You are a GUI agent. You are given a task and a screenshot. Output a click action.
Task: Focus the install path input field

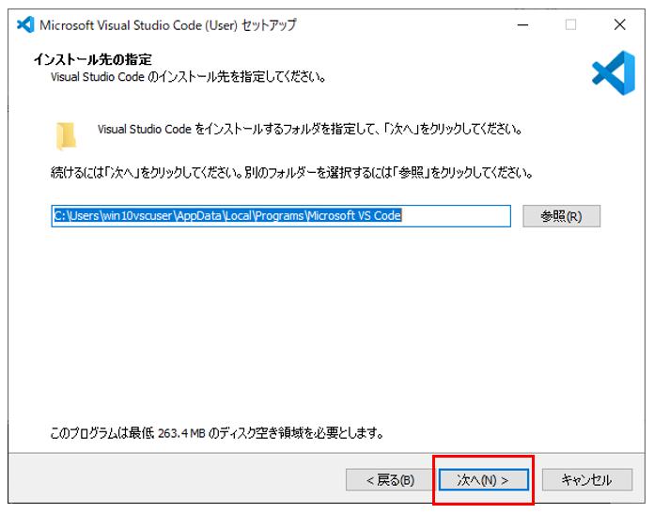(281, 216)
